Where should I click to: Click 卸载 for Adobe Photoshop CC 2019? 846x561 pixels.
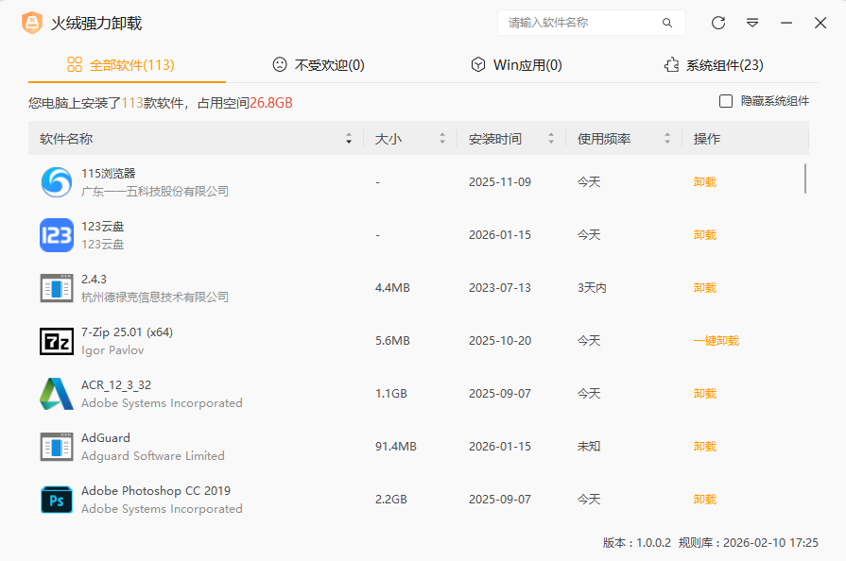[704, 500]
